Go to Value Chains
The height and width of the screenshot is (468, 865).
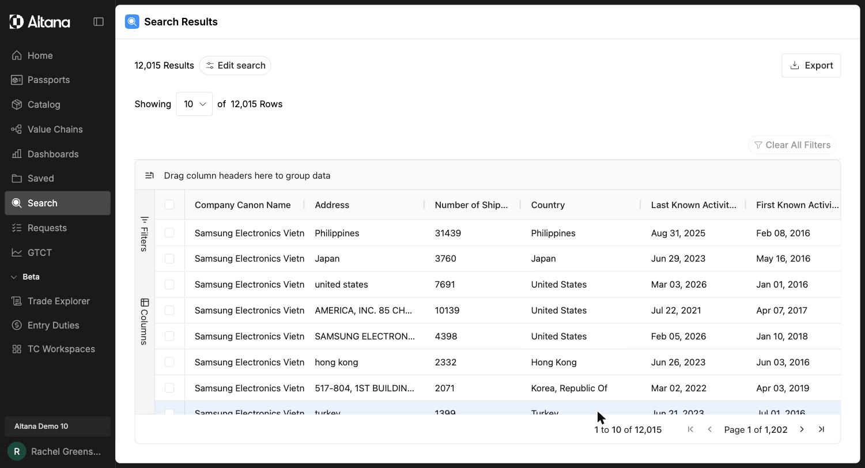point(58,129)
